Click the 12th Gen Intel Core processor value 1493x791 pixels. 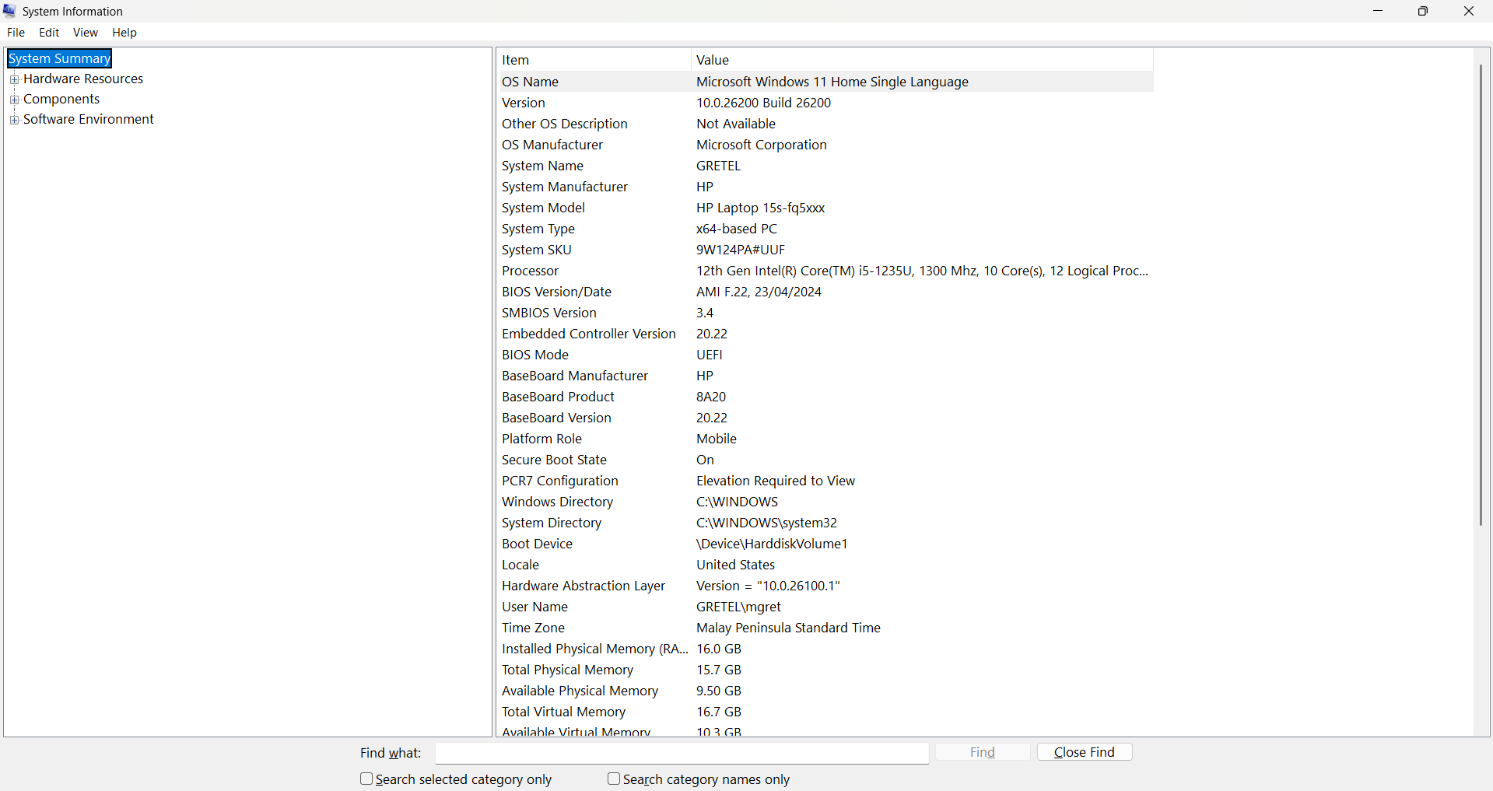(x=922, y=271)
